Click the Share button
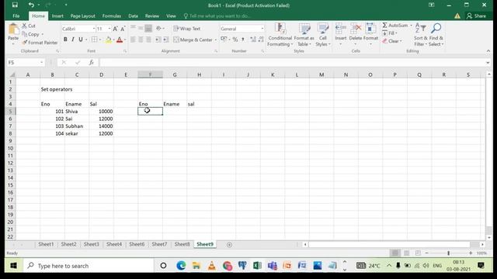 pyautogui.click(x=476, y=15)
